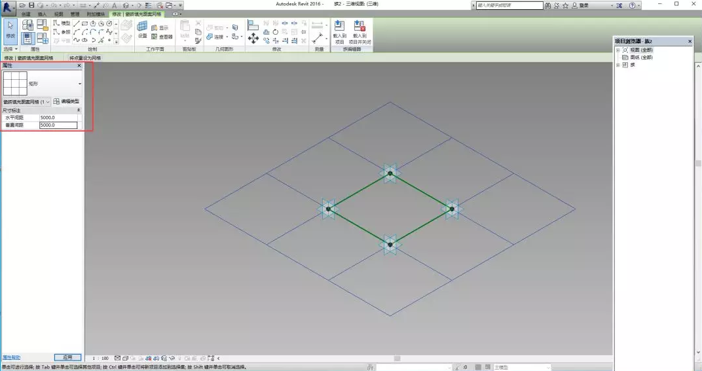Open the rectangle type selector dropdown
702x371 pixels.
tap(79, 84)
